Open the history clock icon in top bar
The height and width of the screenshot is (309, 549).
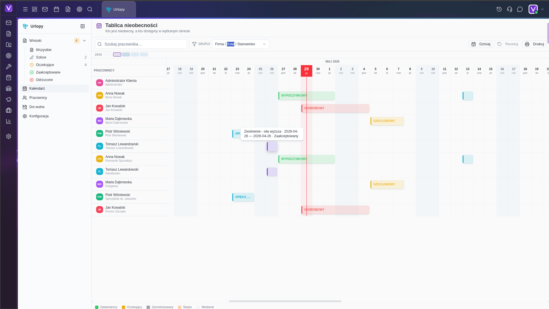pos(499,9)
